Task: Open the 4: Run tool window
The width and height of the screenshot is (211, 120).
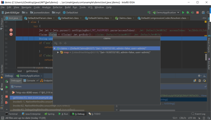Action: (63, 114)
